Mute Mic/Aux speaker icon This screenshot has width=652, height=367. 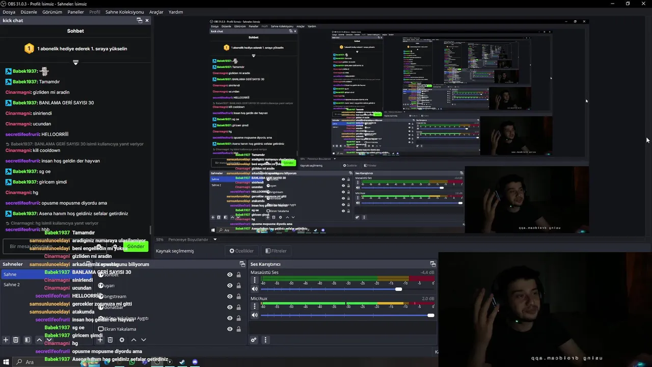click(x=255, y=315)
